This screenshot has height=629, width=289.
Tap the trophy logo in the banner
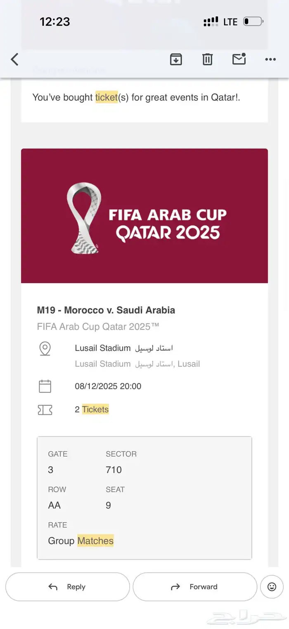(x=83, y=217)
